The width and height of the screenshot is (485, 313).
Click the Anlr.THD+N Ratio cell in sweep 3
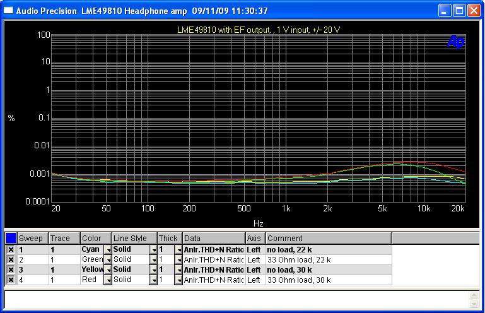[x=214, y=269]
